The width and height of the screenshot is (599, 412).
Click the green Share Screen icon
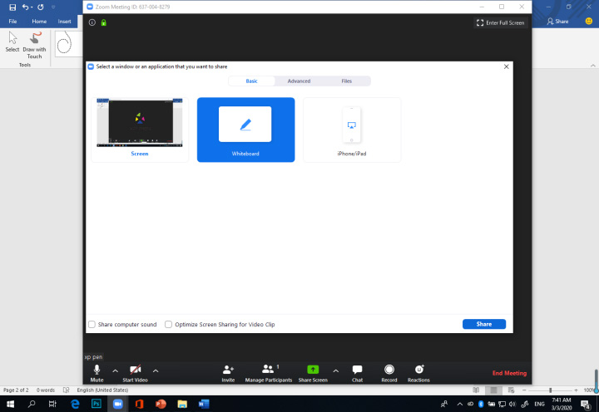click(313, 370)
